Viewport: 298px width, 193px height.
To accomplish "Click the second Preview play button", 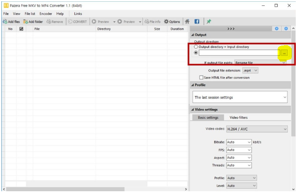I will [x=126, y=22].
